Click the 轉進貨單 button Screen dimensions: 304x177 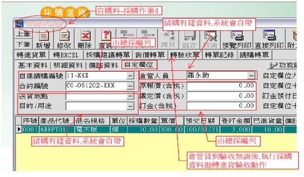pos(31,55)
